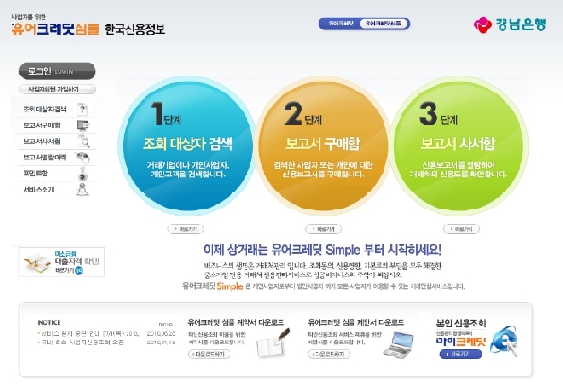Click the Internet Explorer icon under 본인 신용조회

pos(504,341)
